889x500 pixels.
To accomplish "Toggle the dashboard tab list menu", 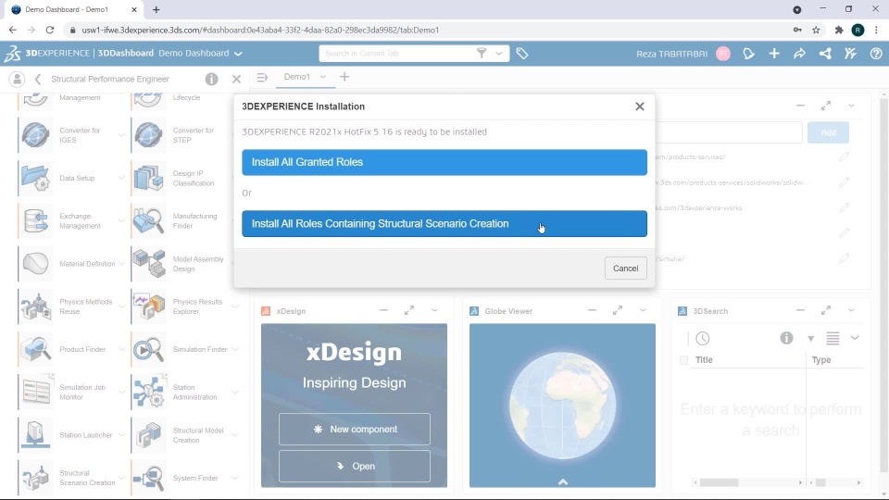I will [262, 77].
